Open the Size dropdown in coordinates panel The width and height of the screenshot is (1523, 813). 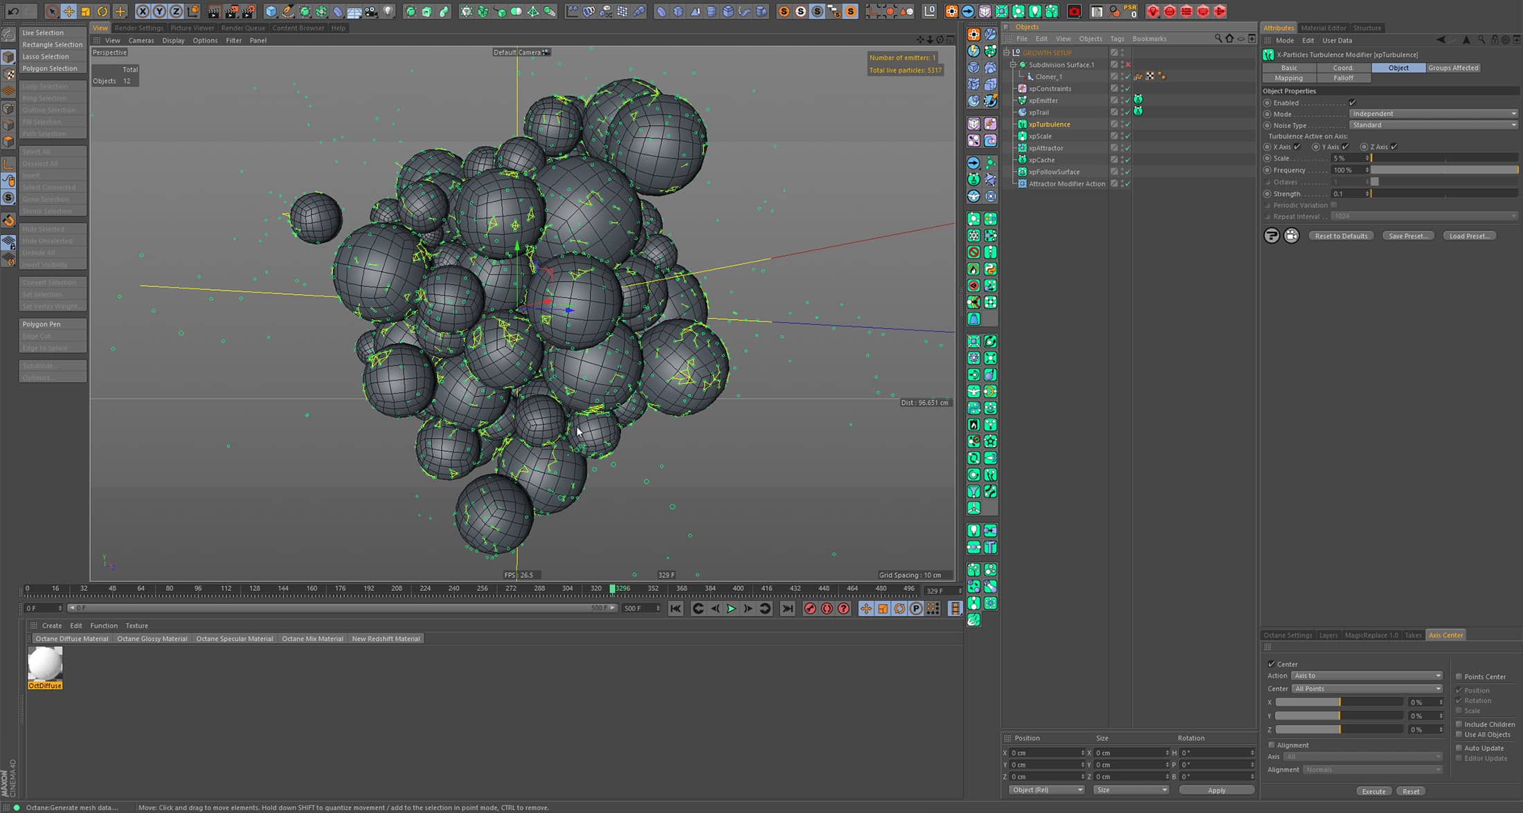[1130, 790]
